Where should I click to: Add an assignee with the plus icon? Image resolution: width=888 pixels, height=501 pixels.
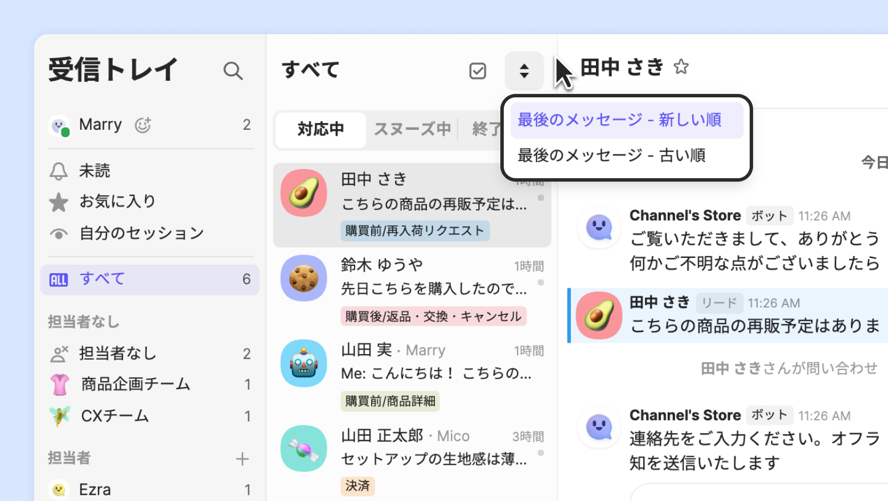(x=242, y=459)
